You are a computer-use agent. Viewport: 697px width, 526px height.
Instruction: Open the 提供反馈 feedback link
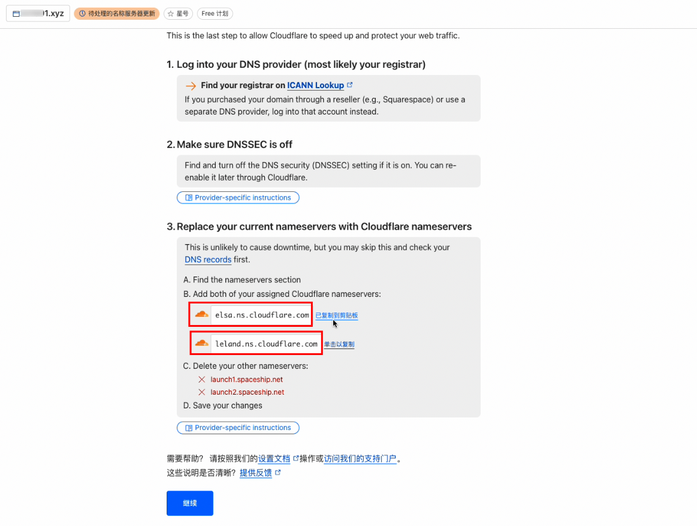tap(255, 473)
